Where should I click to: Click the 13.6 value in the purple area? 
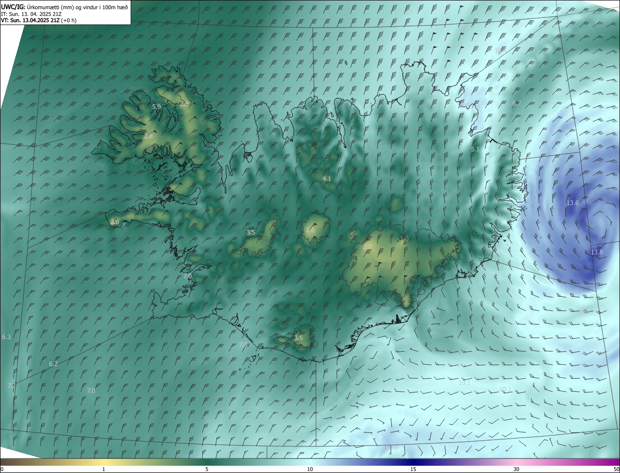click(573, 203)
